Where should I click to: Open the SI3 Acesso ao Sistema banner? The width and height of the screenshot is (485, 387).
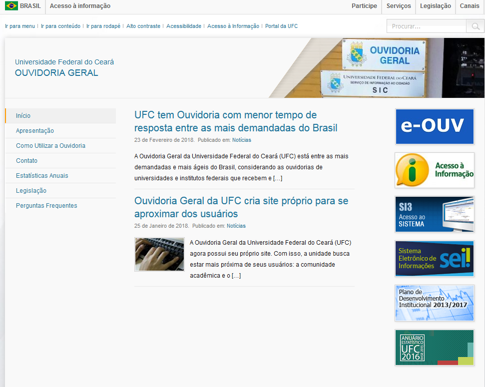coord(435,214)
